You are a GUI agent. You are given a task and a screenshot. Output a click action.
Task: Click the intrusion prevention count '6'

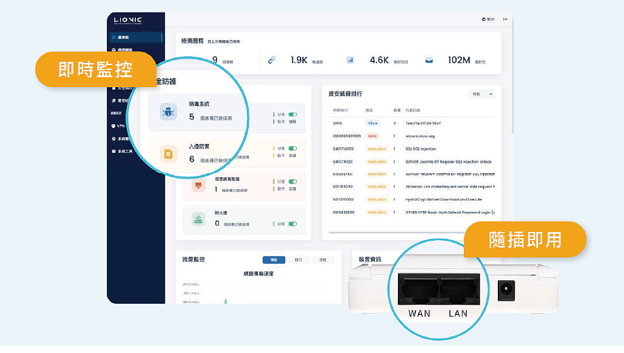point(192,159)
